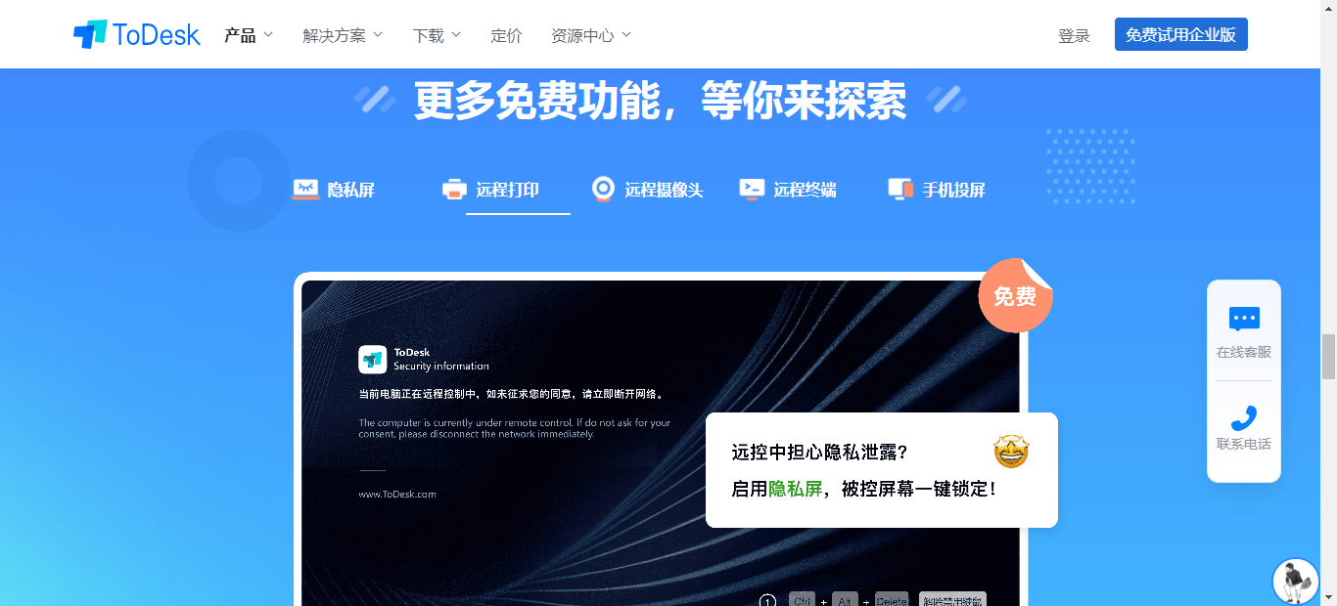Click the heading 更多免费功能，等你来探索
Image resolution: width=1337 pixels, height=606 pixels.
(x=660, y=100)
